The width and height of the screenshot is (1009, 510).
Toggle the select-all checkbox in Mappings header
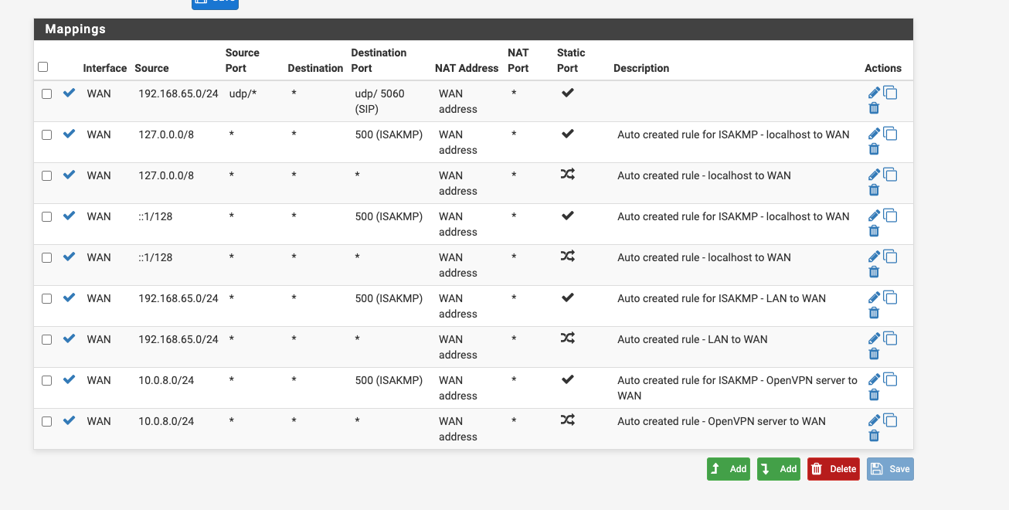42,67
